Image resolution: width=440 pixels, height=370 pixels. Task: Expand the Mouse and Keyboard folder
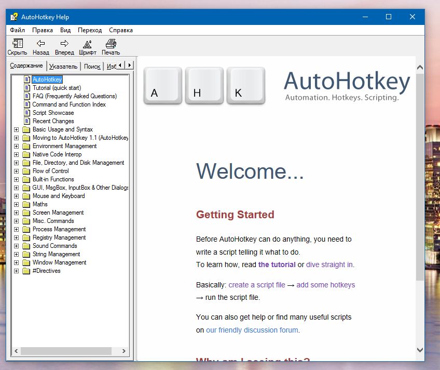17,196
